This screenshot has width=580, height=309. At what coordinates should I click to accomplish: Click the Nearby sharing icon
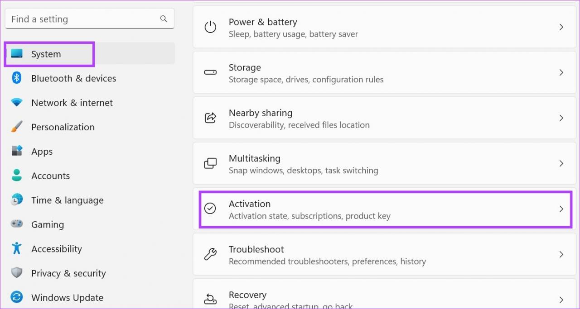[x=210, y=119]
